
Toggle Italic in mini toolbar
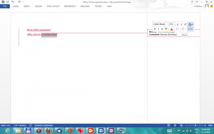158,29
